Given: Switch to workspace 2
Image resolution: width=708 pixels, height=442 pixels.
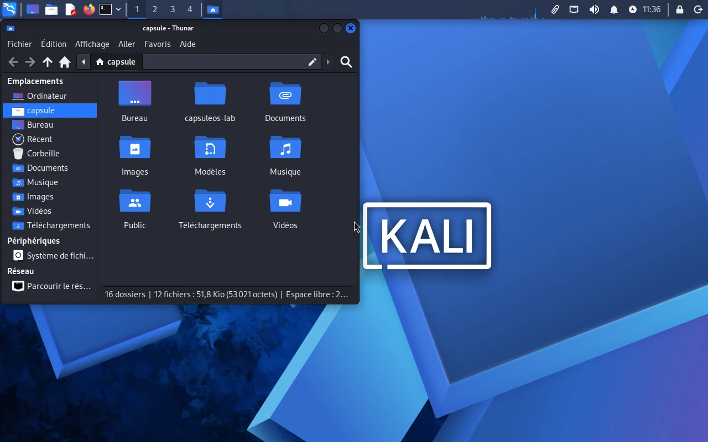Looking at the screenshot, I should (x=155, y=9).
